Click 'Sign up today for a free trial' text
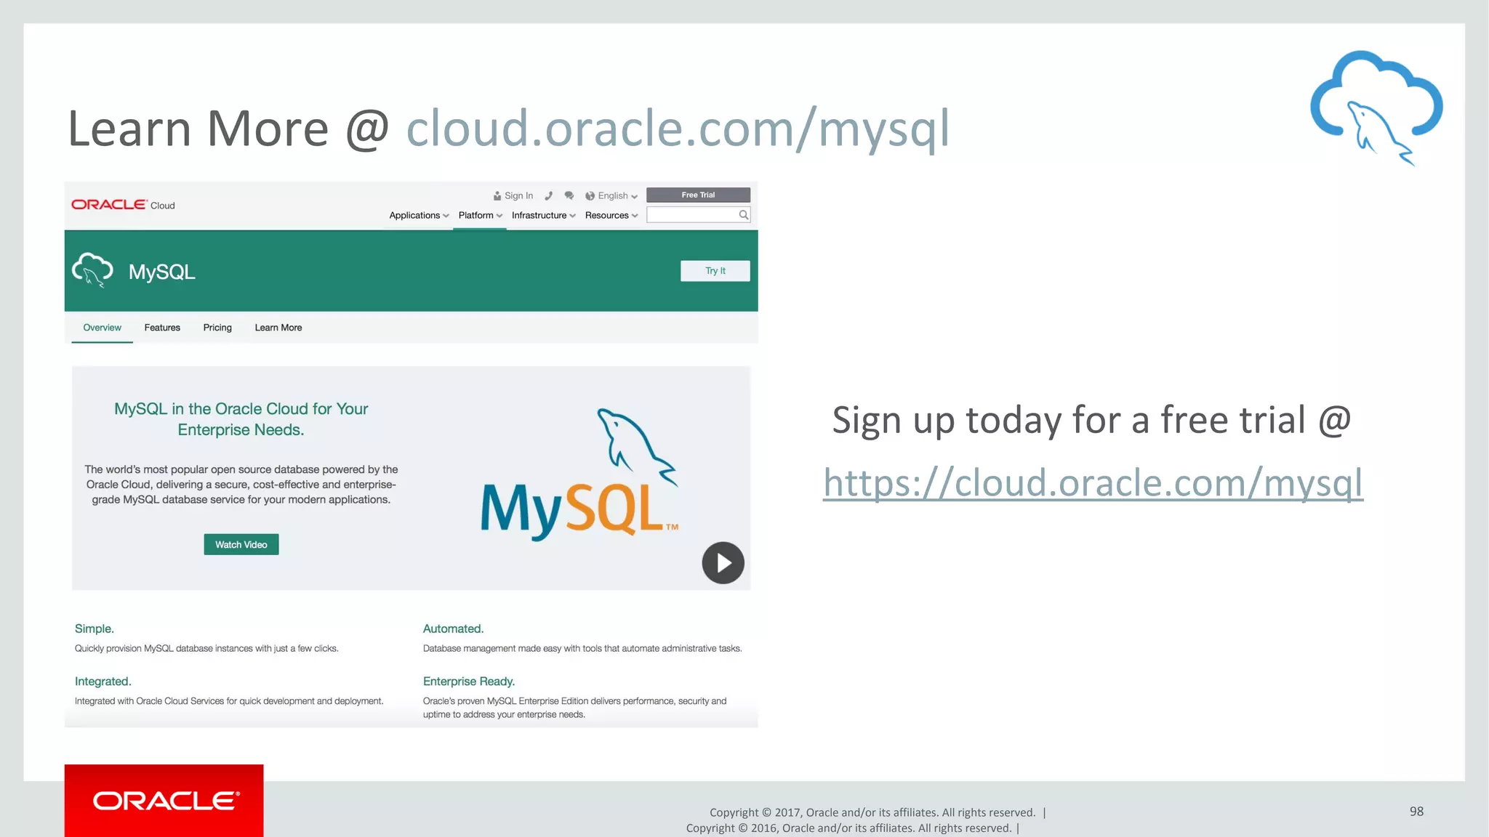This screenshot has width=1489, height=837. click(1091, 420)
